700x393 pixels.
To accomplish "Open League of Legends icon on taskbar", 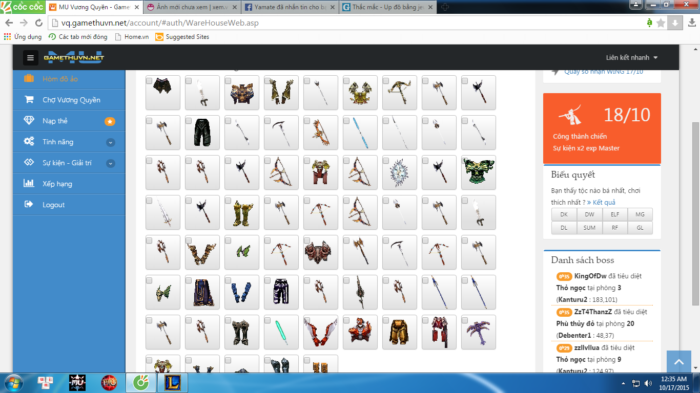I will (x=173, y=382).
